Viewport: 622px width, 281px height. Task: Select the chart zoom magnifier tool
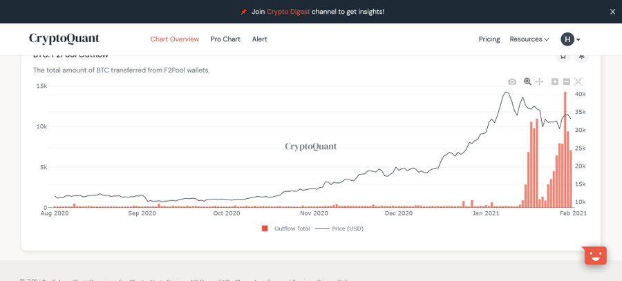point(527,81)
